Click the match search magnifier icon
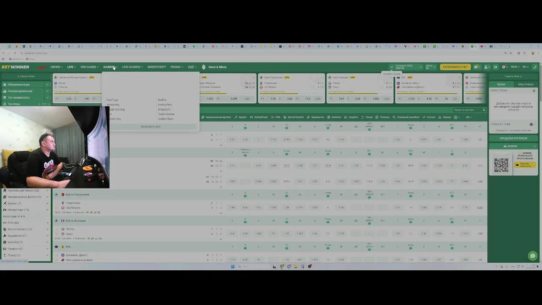This screenshot has height=305, width=542. (484, 110)
